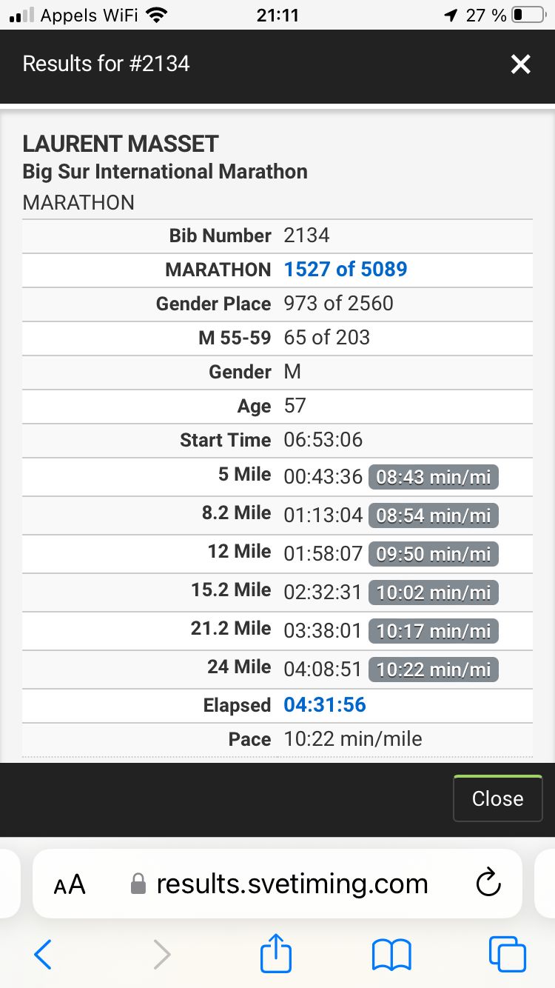Tap the Safari forward arrow

pyautogui.click(x=161, y=954)
